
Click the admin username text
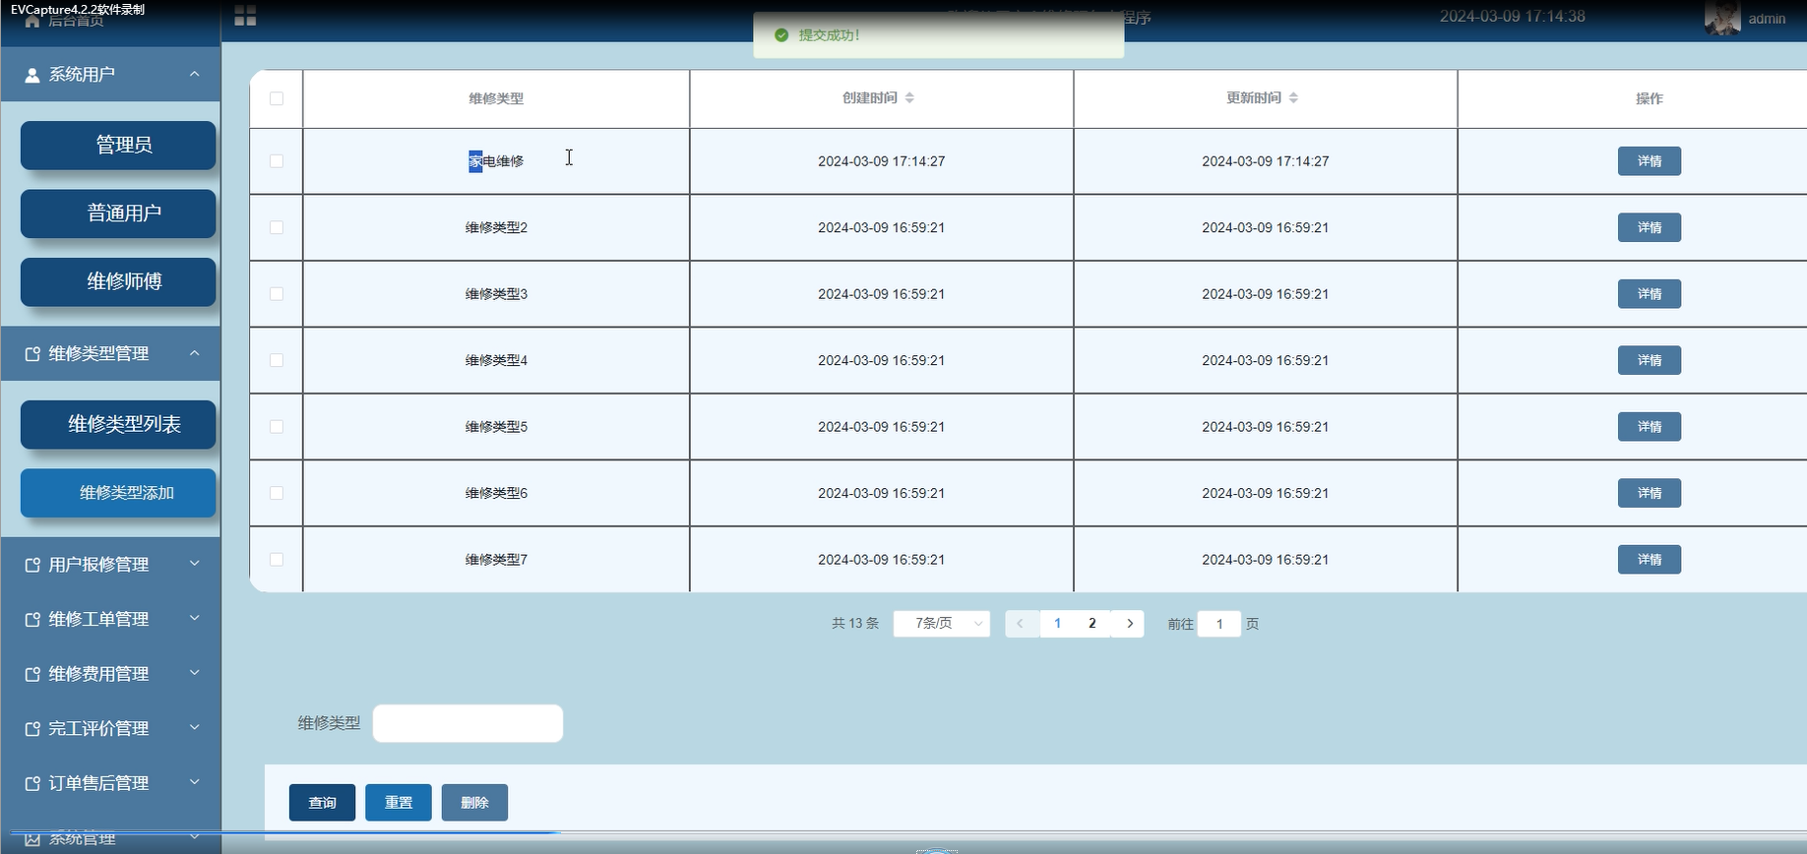coord(1767,19)
